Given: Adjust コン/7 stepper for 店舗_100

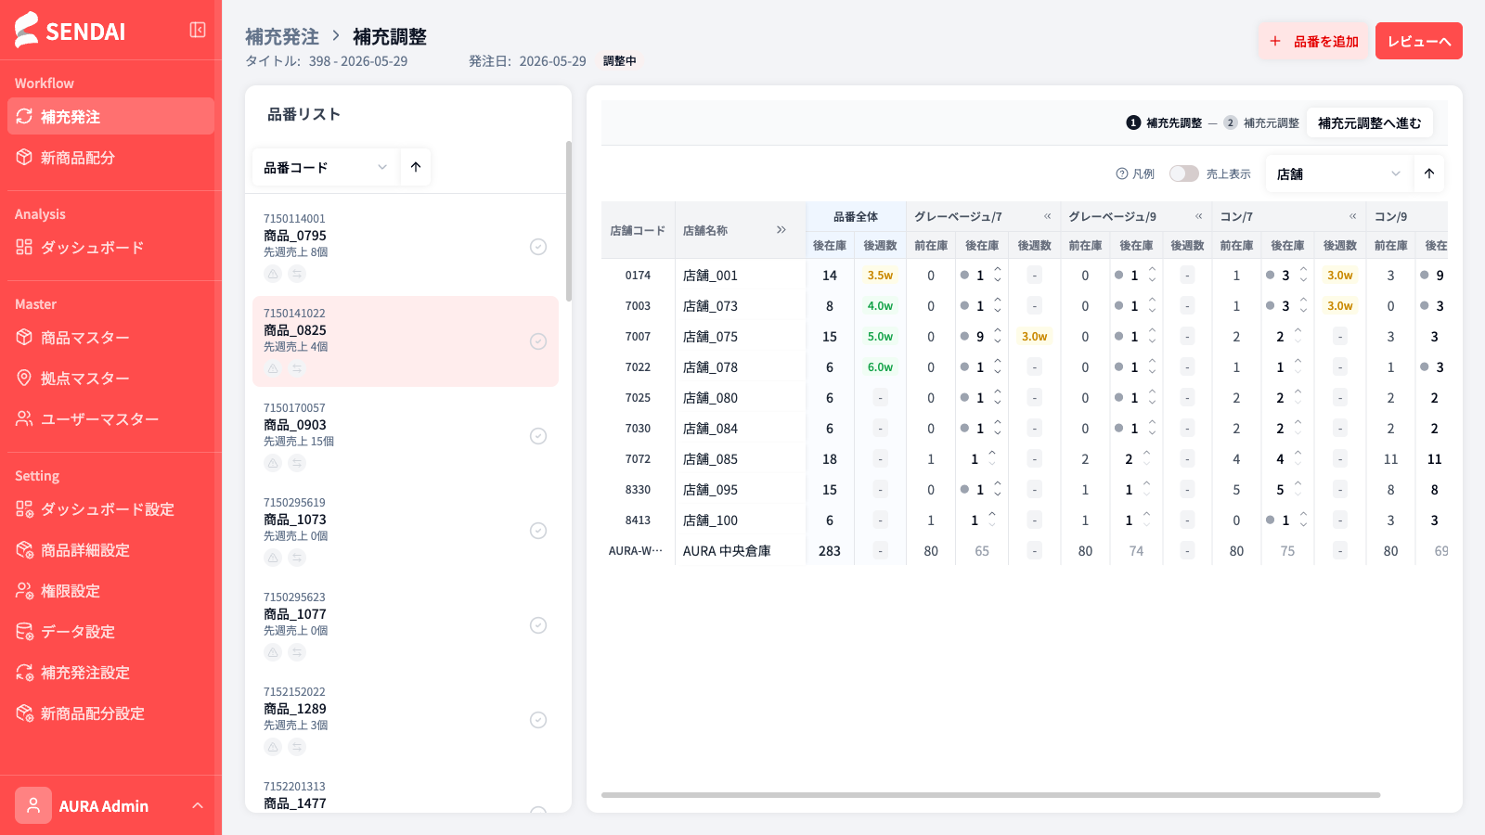Looking at the screenshot, I should click(x=1303, y=520).
